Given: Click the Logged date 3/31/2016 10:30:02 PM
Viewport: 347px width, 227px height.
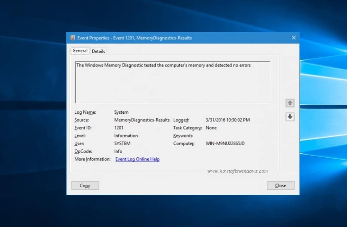Looking at the screenshot, I should pos(228,120).
